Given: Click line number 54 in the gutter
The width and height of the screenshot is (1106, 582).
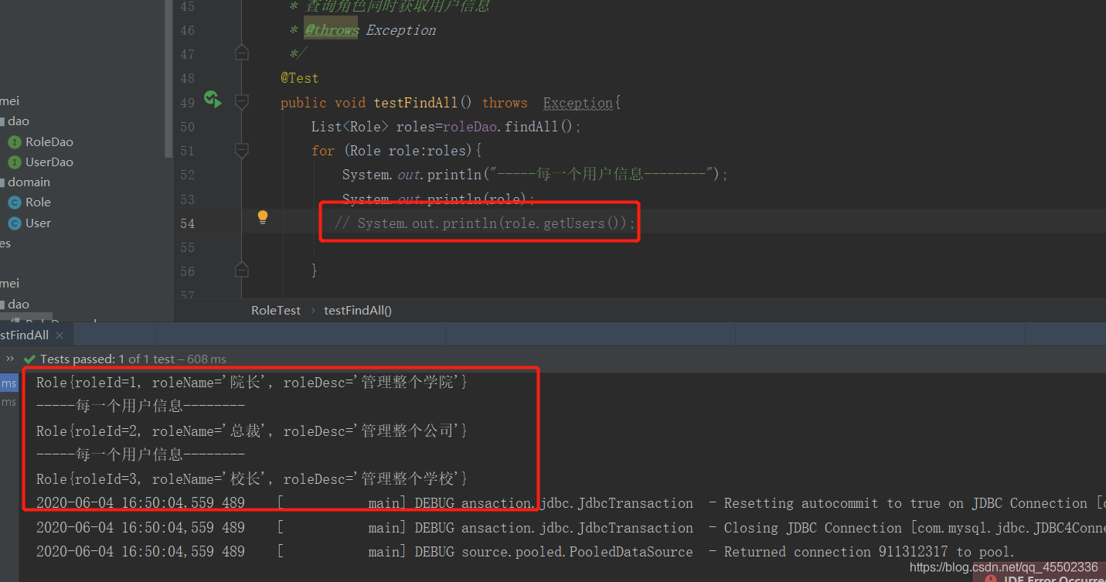Looking at the screenshot, I should 187,223.
